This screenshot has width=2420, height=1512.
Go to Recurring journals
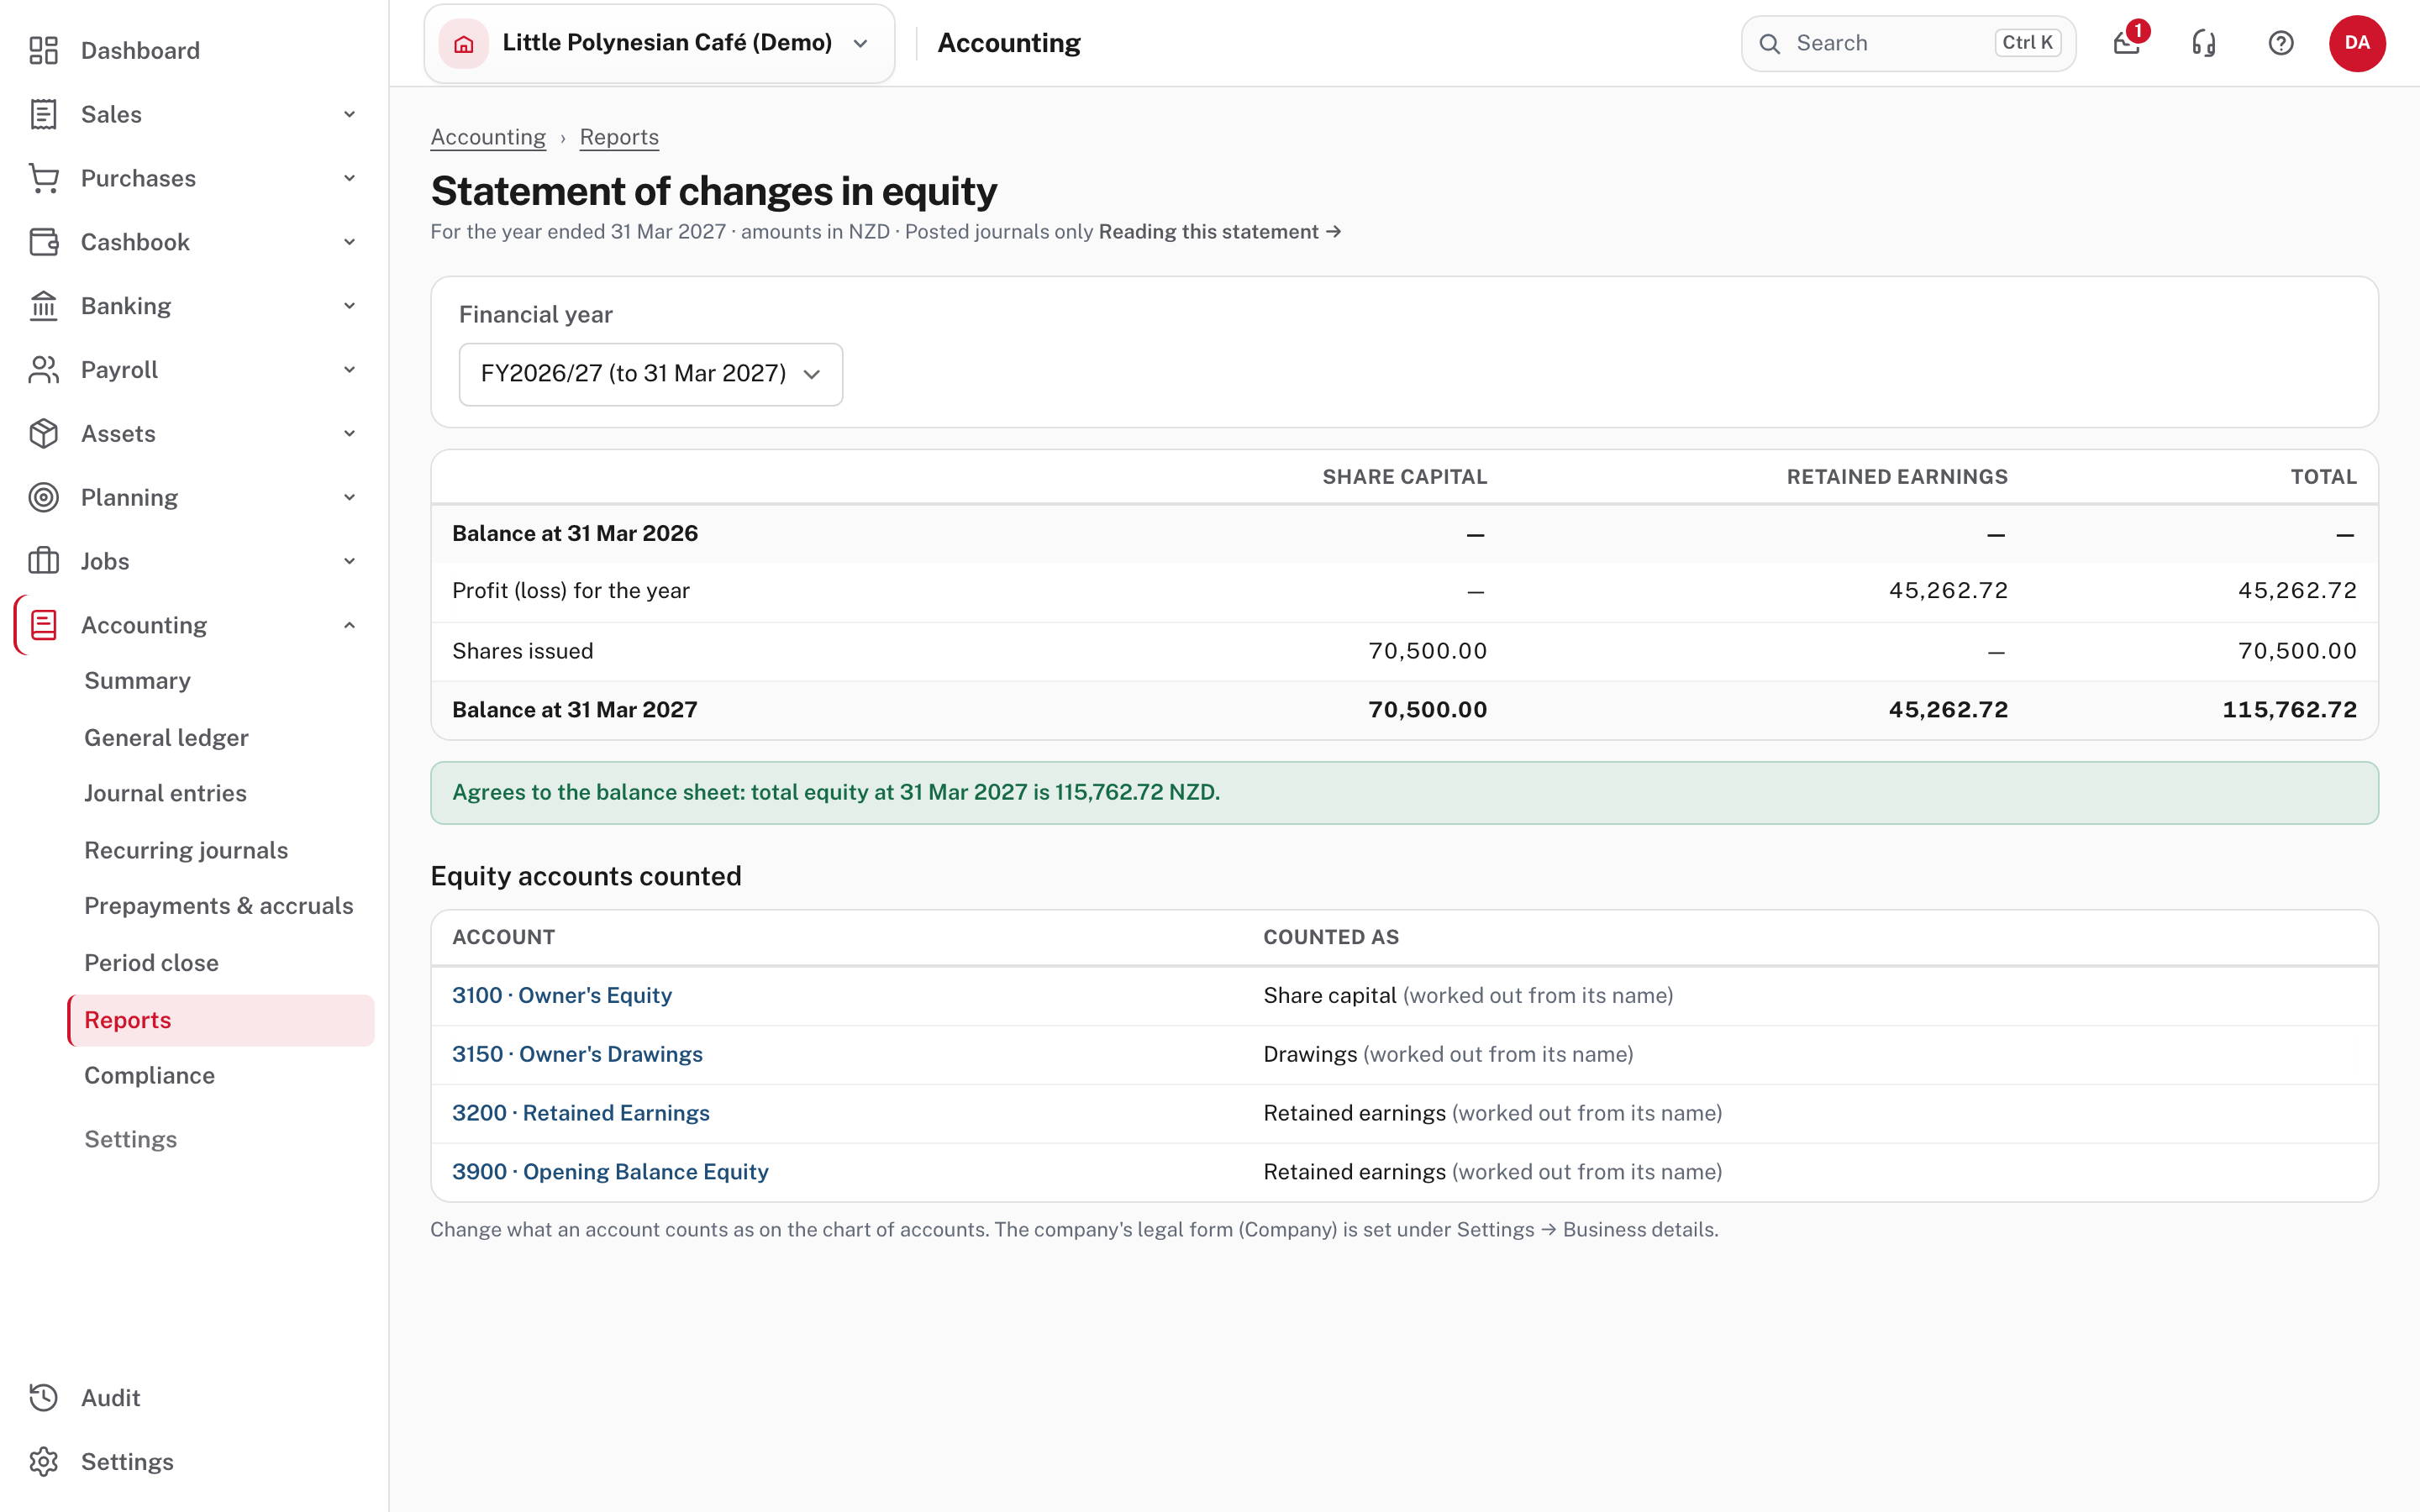186,850
